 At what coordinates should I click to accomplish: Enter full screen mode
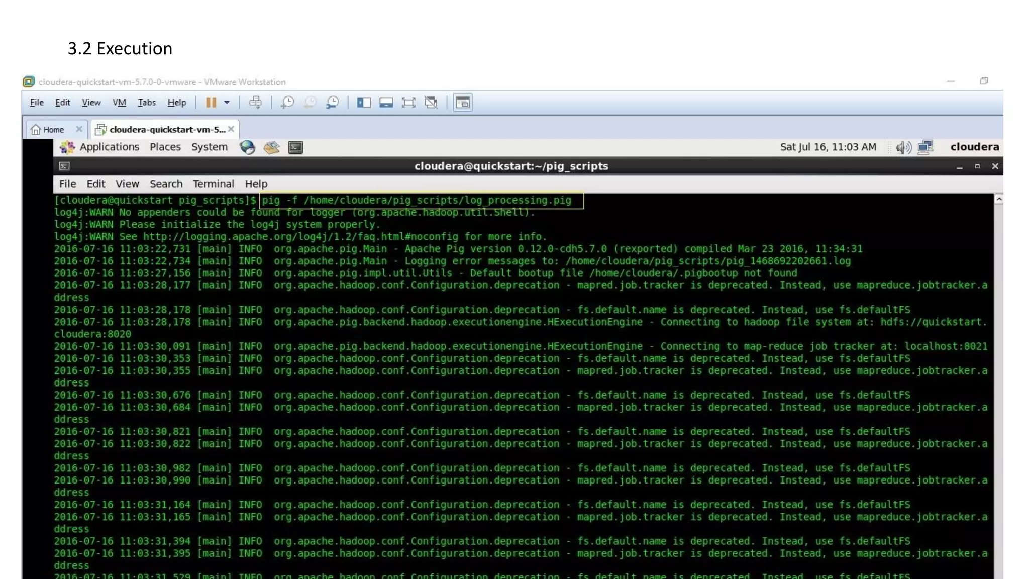click(408, 103)
